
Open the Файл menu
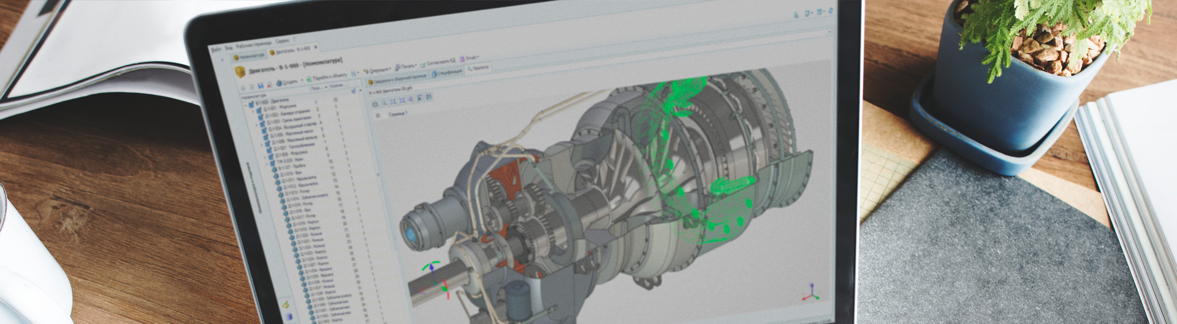(215, 49)
